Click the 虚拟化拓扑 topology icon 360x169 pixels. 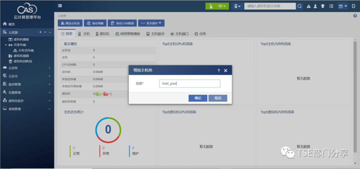5,101
